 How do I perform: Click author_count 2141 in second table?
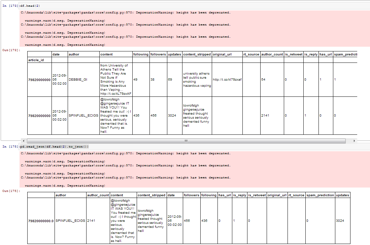(98, 221)
